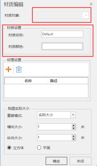Click inside the 纵向大小 value field
The width and height of the screenshot is (97, 166).
pyautogui.click(x=55, y=138)
